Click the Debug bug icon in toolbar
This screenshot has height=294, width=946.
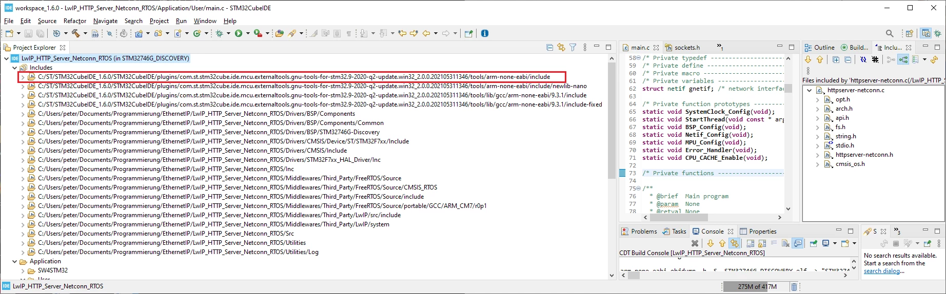click(x=219, y=33)
